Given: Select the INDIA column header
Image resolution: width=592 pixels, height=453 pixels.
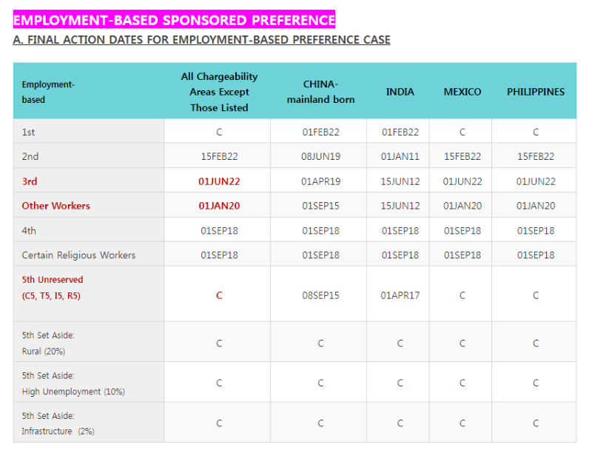Looking at the screenshot, I should (x=400, y=92).
